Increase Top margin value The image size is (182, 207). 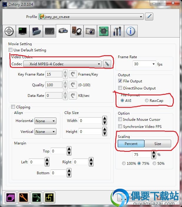pyautogui.click(x=69, y=149)
